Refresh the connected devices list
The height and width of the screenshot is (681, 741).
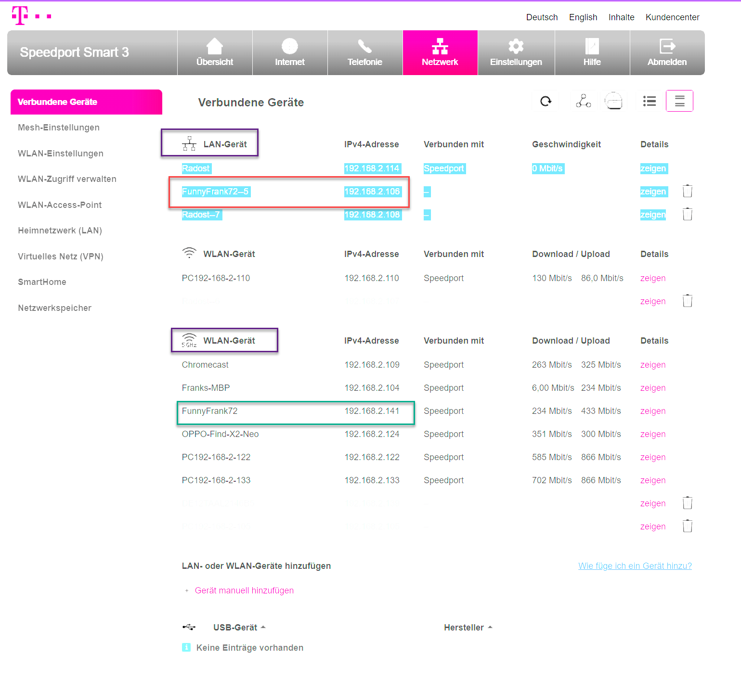tap(546, 101)
